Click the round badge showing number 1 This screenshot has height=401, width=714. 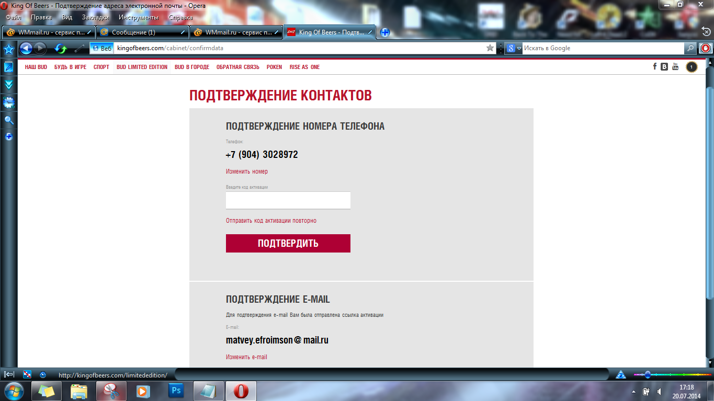(x=692, y=67)
